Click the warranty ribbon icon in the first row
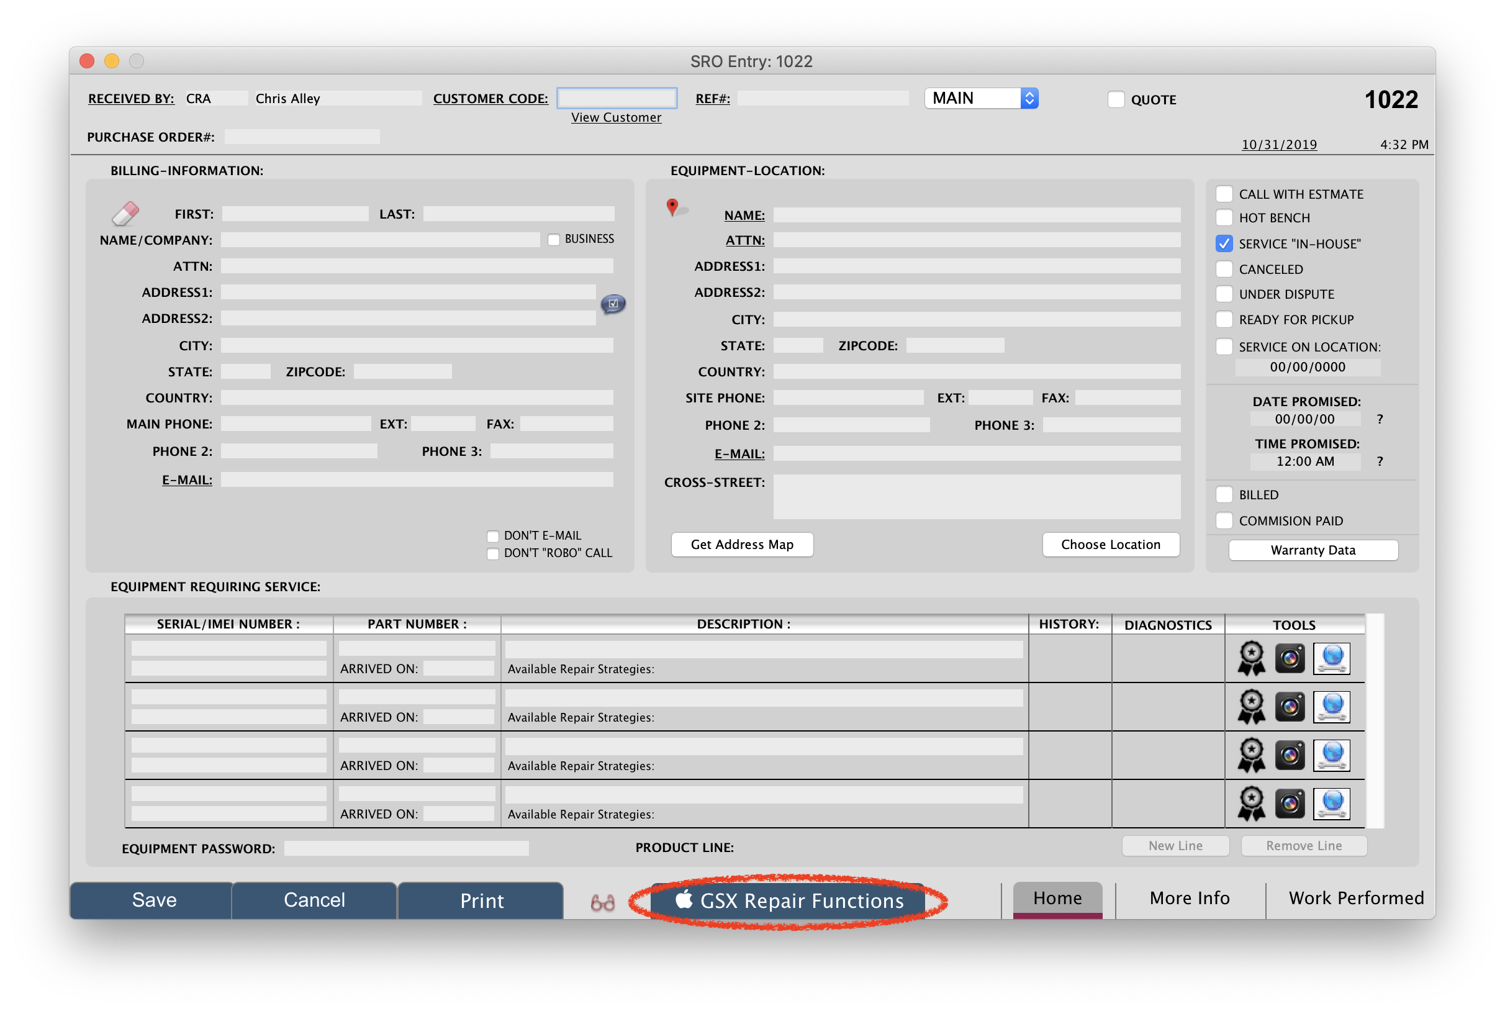 tap(1251, 658)
